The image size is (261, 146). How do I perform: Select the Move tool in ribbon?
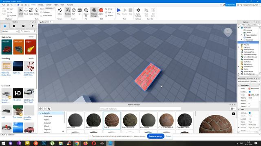[26, 11]
